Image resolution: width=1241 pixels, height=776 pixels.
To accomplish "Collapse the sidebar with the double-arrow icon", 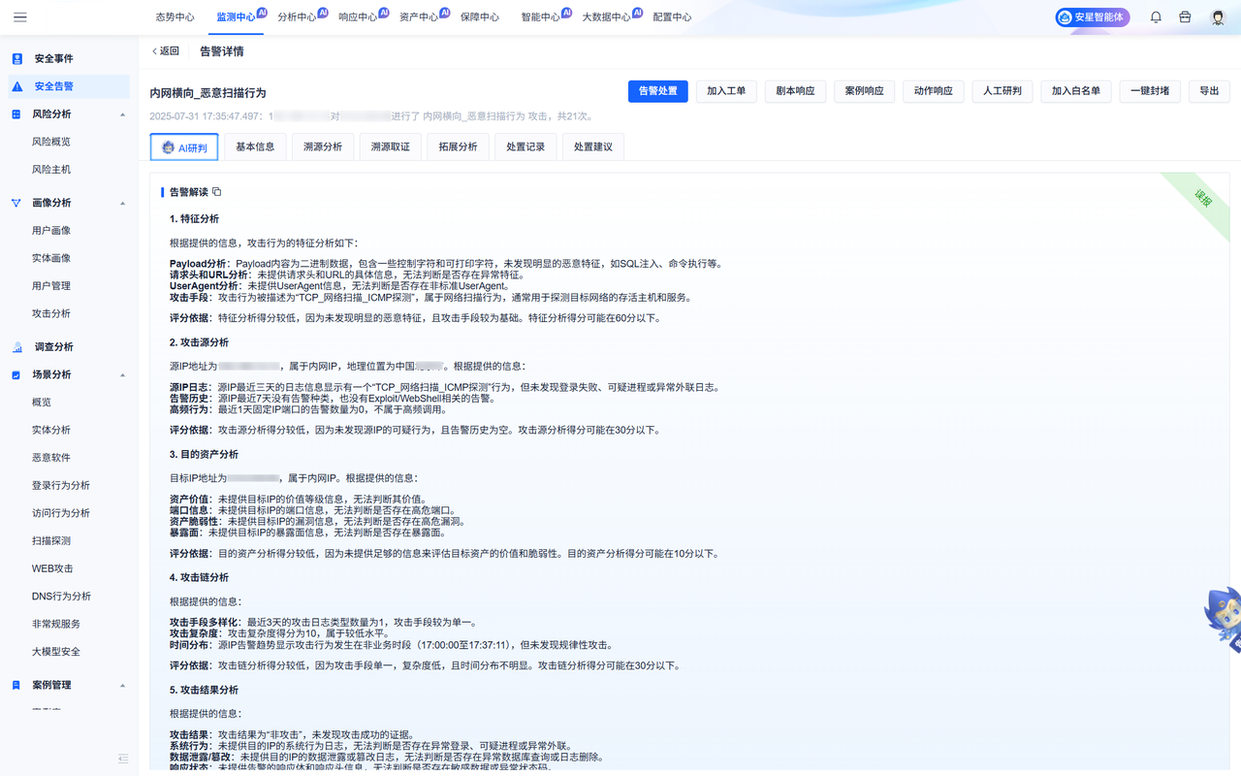I will point(123,759).
